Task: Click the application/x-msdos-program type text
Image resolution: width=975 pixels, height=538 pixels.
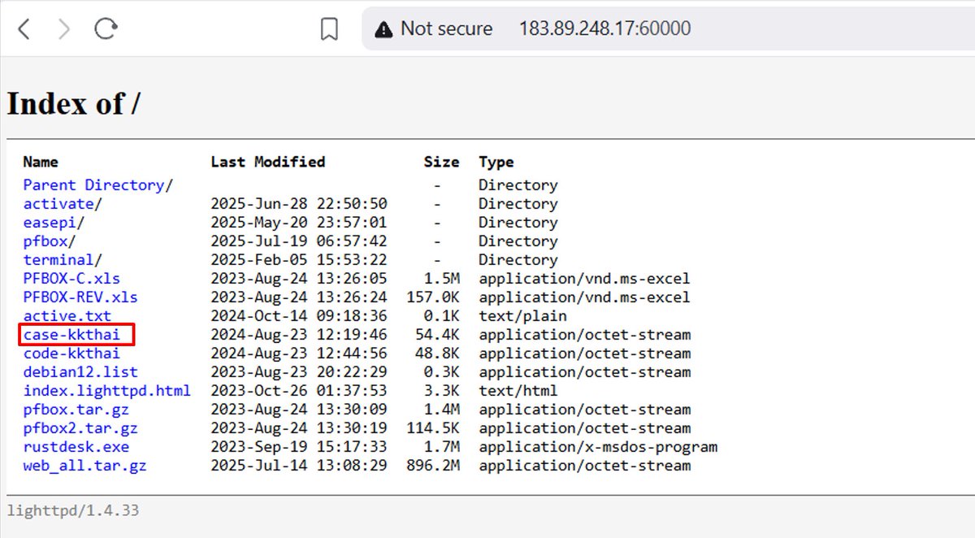Action: [x=598, y=447]
